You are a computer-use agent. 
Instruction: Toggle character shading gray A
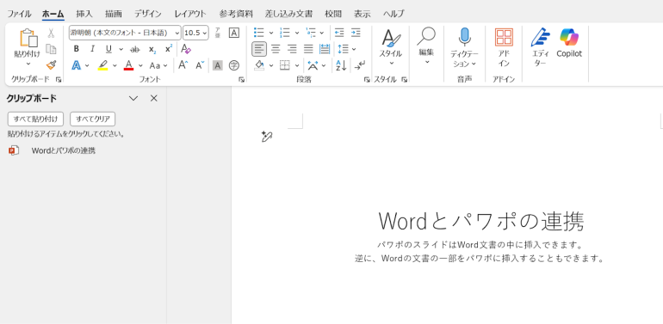[x=217, y=65]
